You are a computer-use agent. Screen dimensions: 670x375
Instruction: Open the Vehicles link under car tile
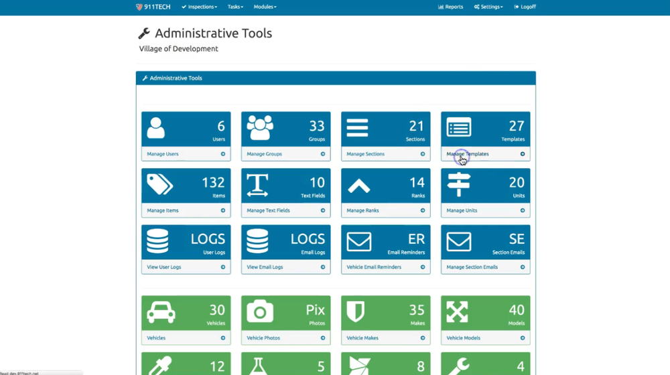click(x=156, y=338)
